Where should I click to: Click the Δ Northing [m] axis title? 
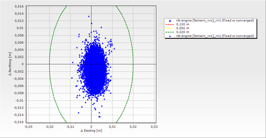point(10,64)
